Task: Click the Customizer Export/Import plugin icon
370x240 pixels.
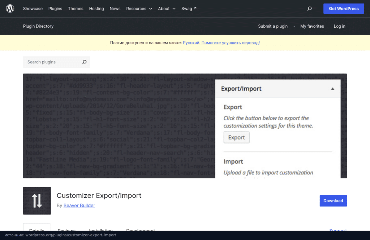Action: 37,201
